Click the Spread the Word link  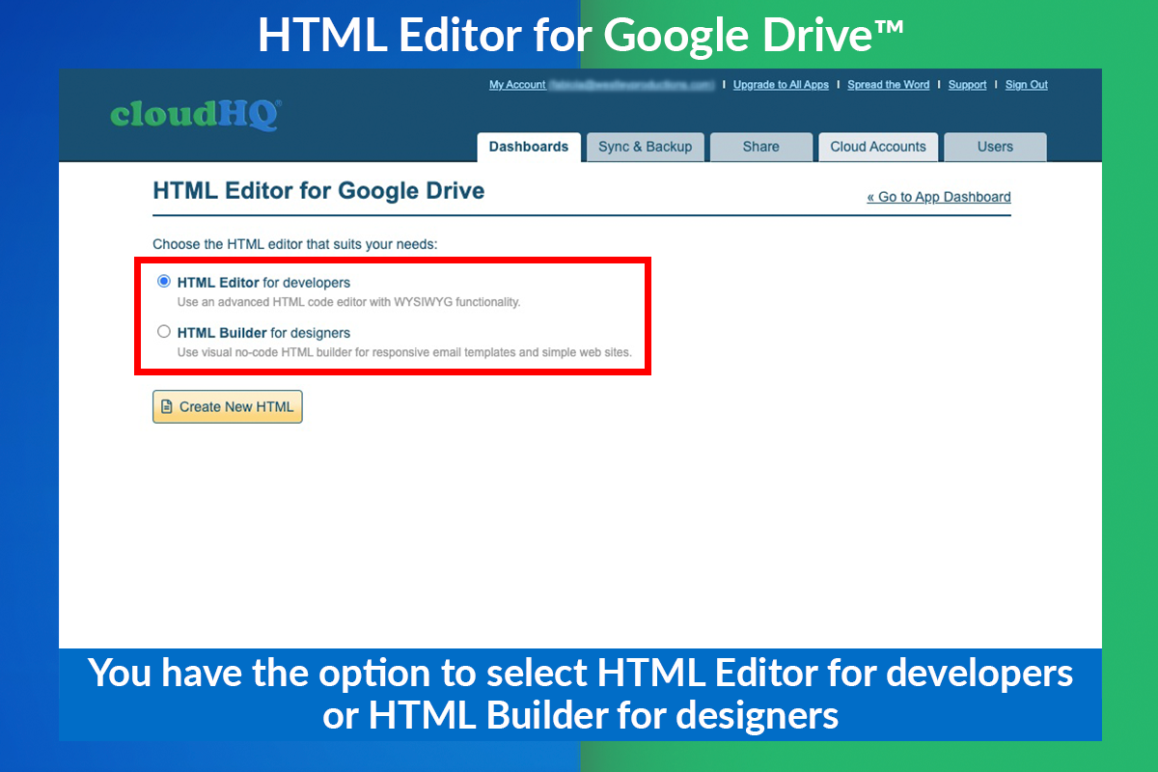pos(889,85)
